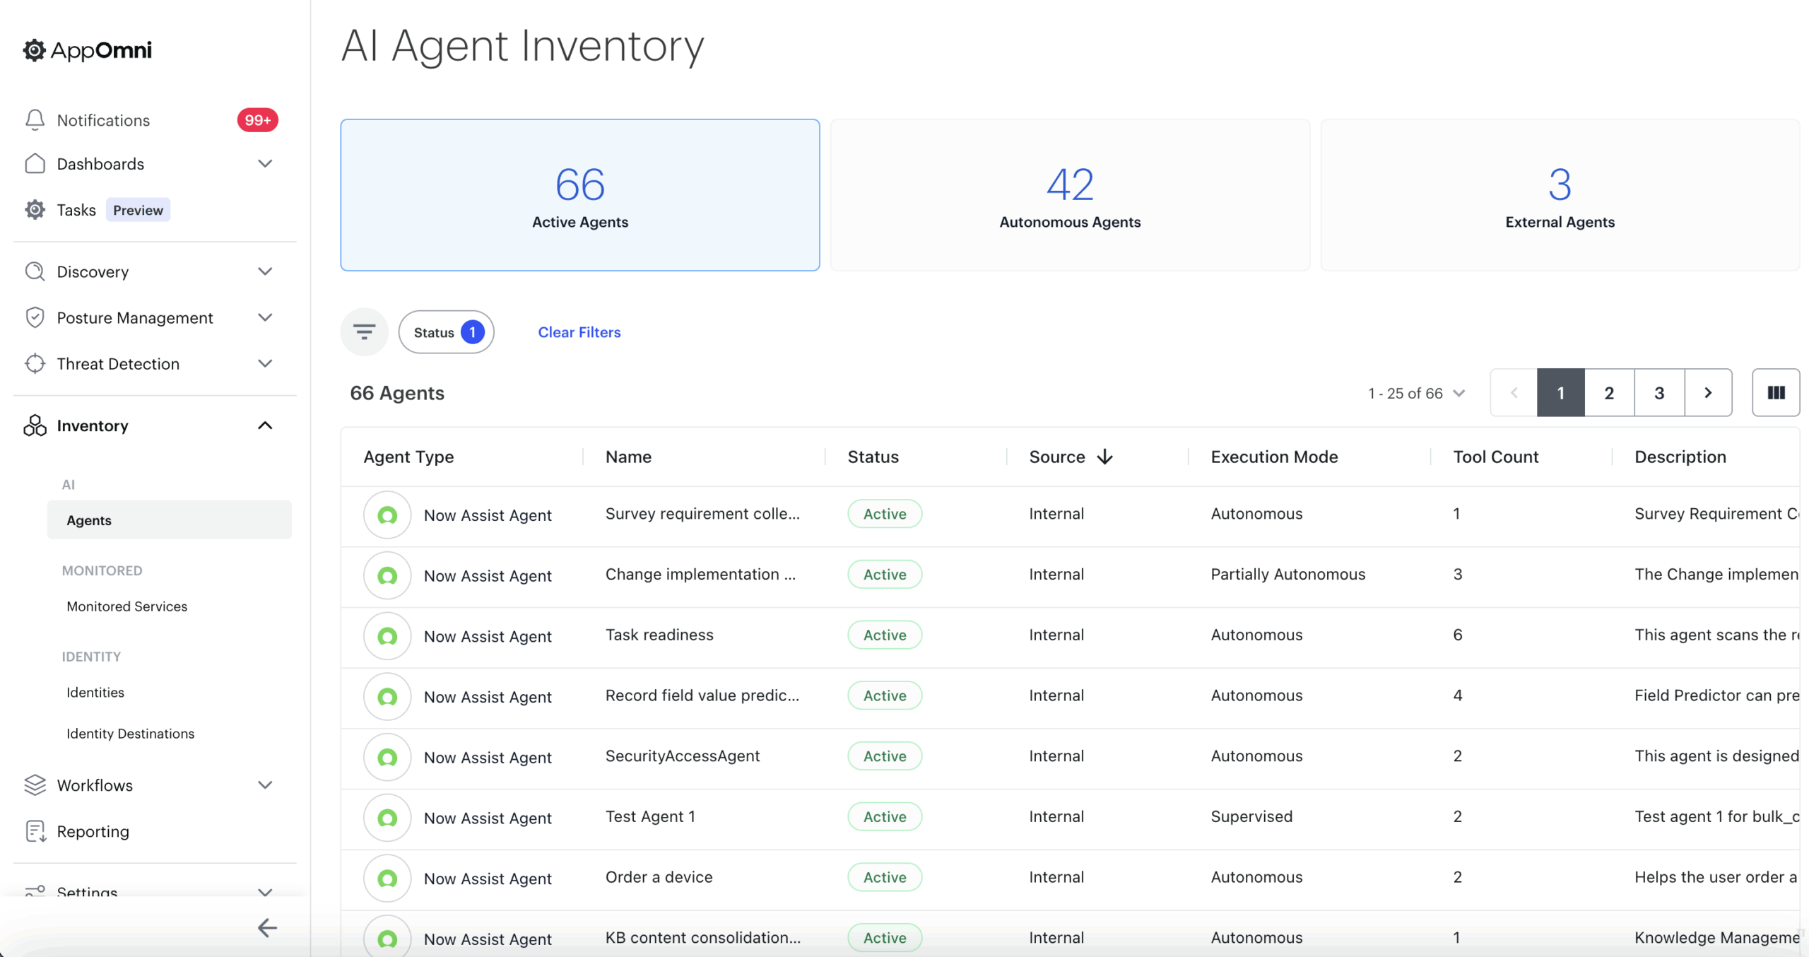Go to page 3 of the agent list
The image size is (1809, 957).
[1659, 392]
